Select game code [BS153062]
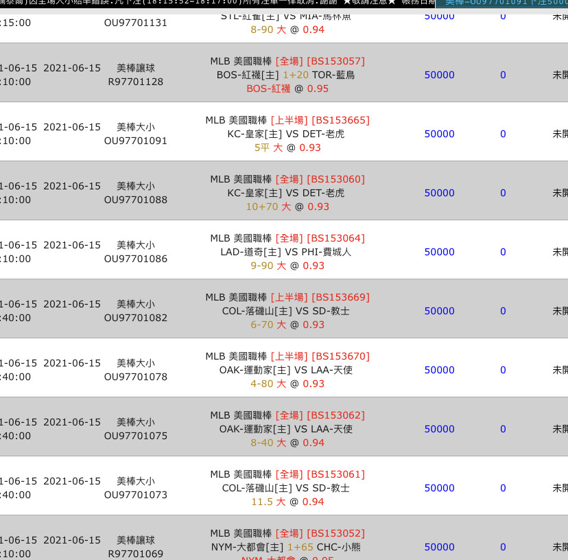The image size is (568, 560). click(x=336, y=416)
